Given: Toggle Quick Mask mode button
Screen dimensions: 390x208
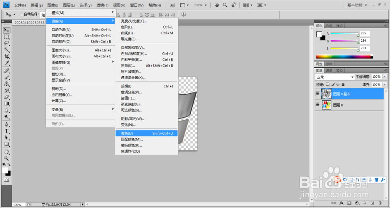Looking at the screenshot, I should [x=7, y=180].
